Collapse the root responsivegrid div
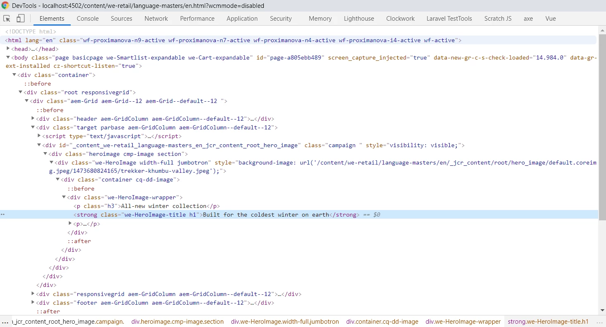The height and width of the screenshot is (327, 606). click(20, 92)
